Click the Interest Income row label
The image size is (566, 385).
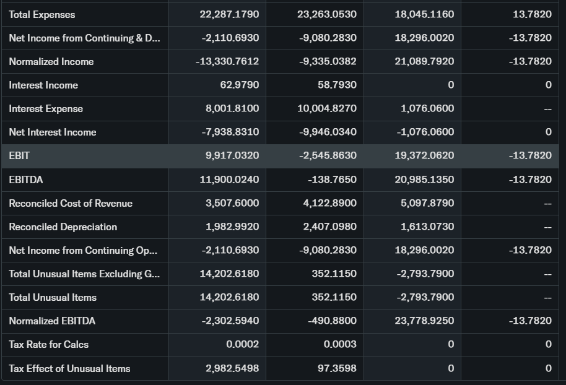(43, 85)
